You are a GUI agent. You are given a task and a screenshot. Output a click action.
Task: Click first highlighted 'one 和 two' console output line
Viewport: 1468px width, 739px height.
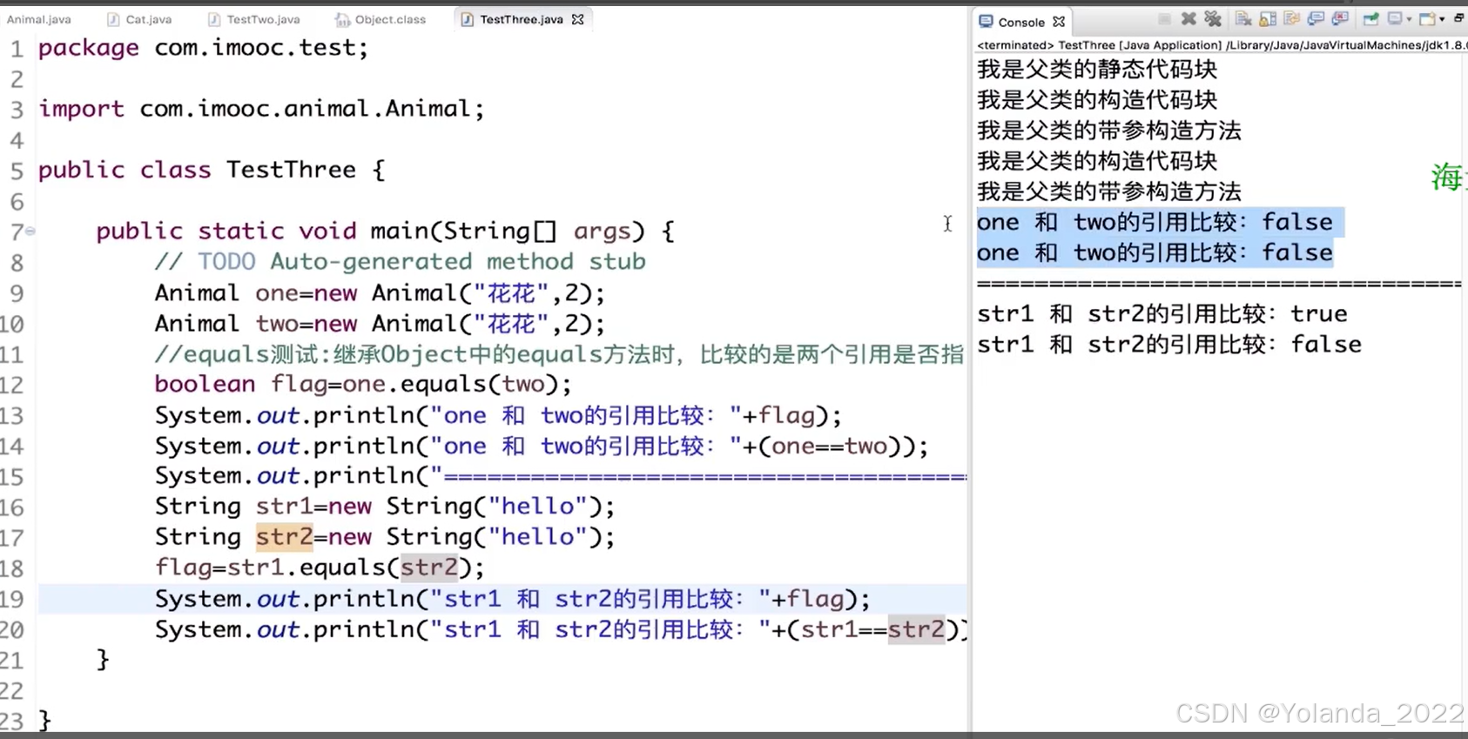tap(1155, 223)
